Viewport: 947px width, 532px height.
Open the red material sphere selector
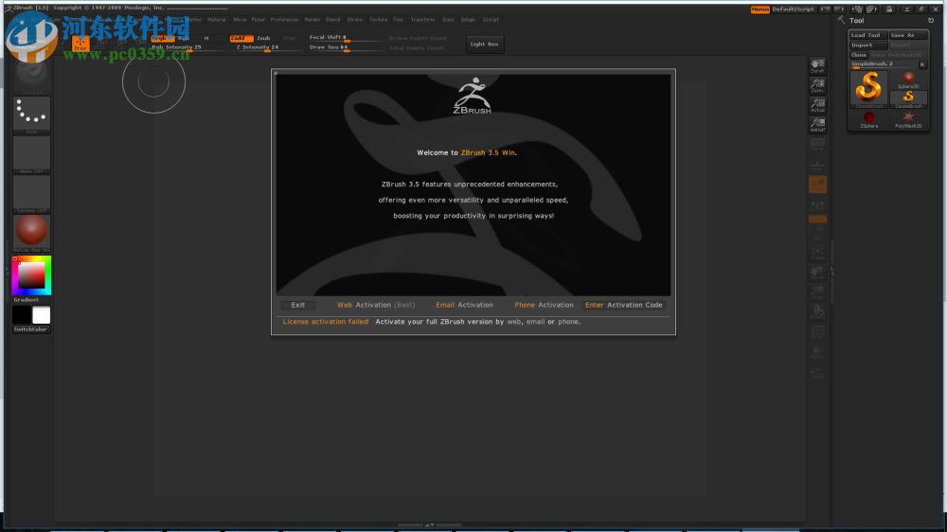pyautogui.click(x=31, y=232)
